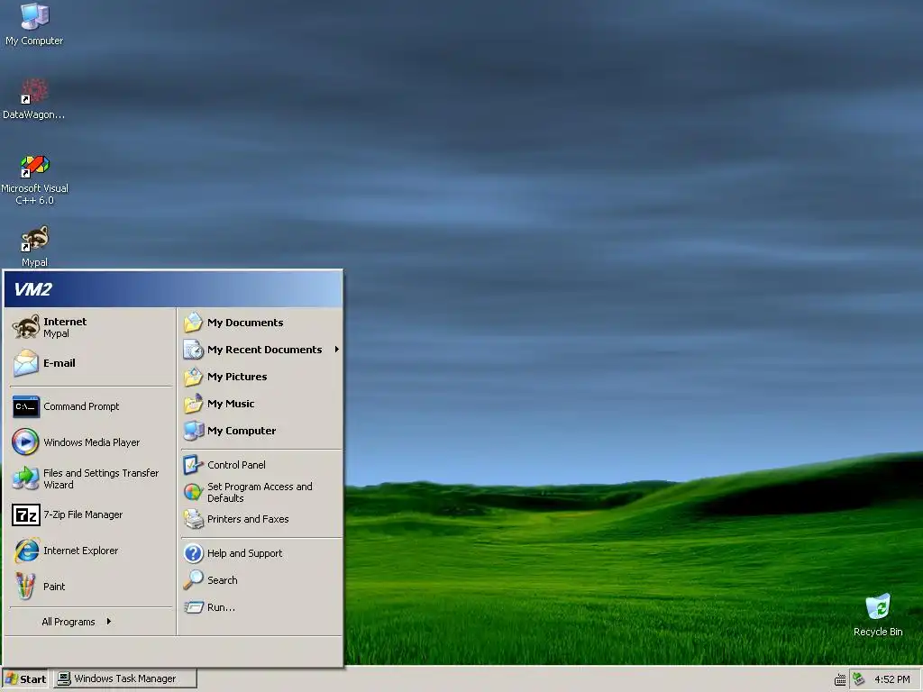This screenshot has width=923, height=692.
Task: Click the Paint label
Action: pos(54,587)
